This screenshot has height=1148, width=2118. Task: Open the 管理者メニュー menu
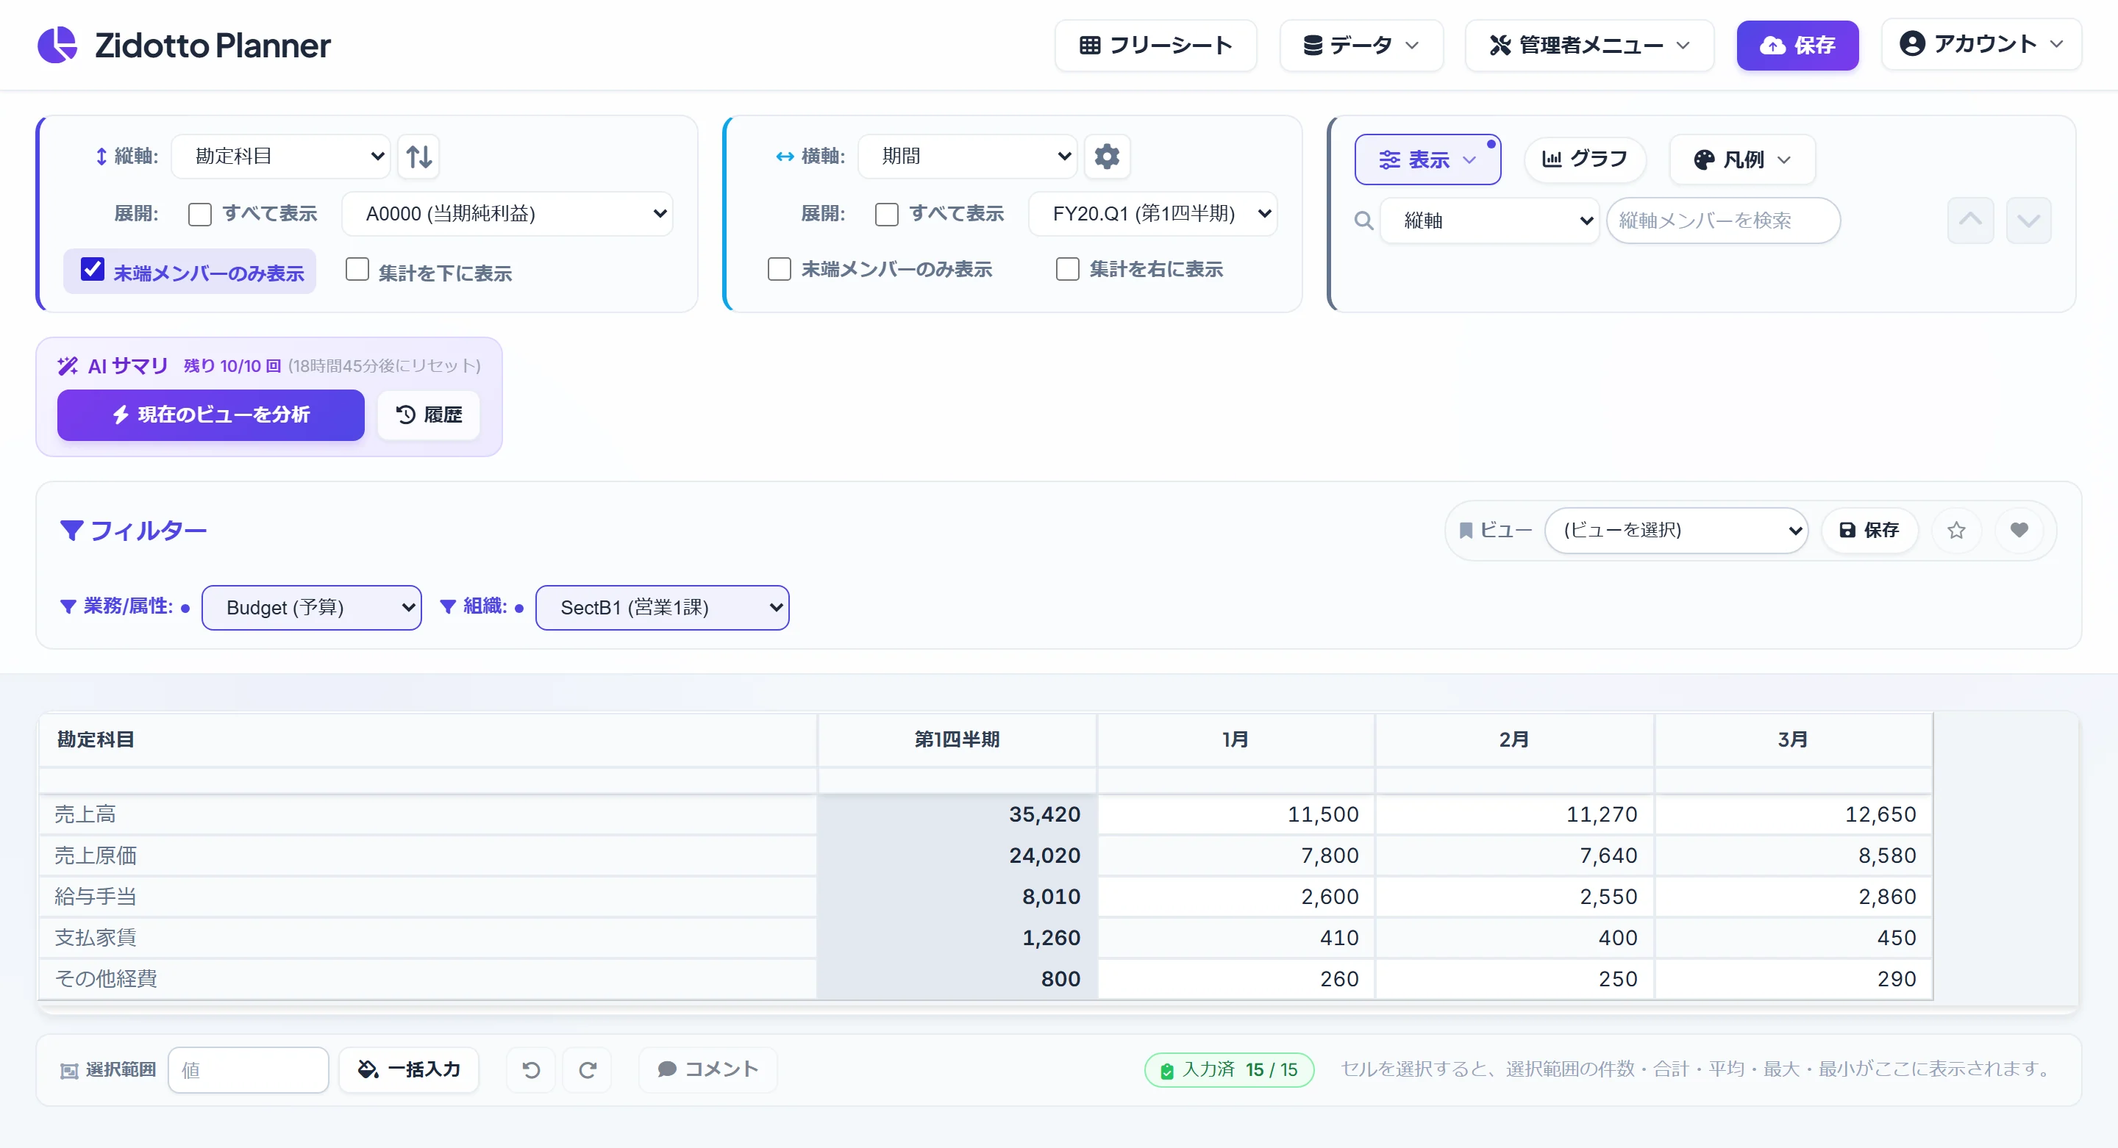click(1588, 45)
